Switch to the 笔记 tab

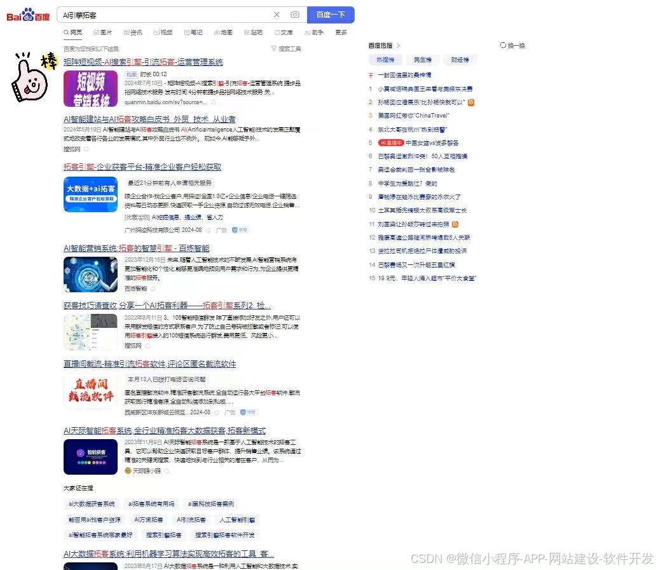click(x=193, y=32)
